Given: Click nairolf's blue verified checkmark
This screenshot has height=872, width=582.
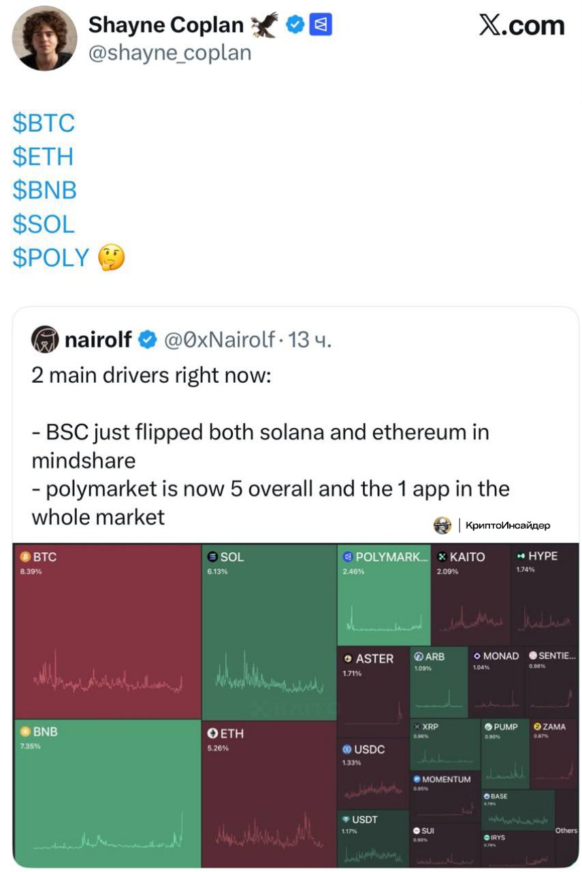Looking at the screenshot, I should coord(148,339).
